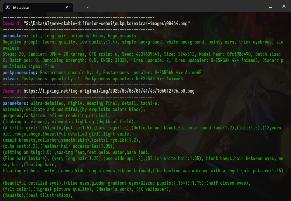The image size is (291, 201).
Task: Click the 'refined rendering' text
Action: (67, 115)
